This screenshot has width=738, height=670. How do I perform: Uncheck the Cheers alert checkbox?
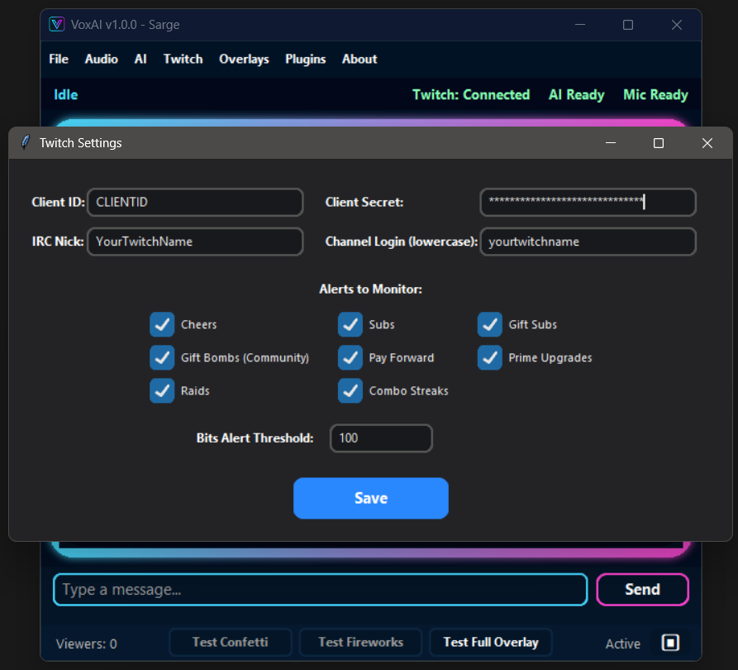(x=162, y=324)
